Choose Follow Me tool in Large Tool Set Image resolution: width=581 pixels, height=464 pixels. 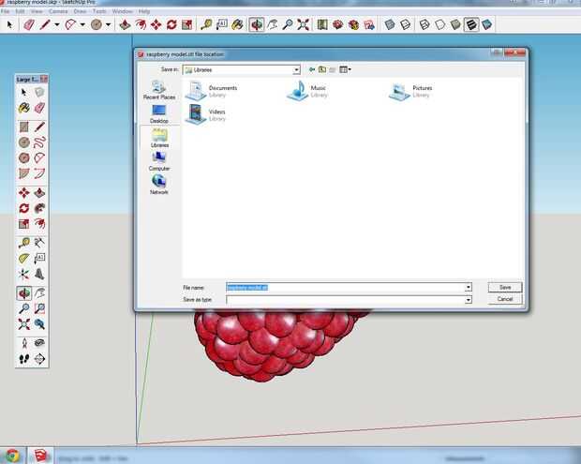(x=39, y=208)
